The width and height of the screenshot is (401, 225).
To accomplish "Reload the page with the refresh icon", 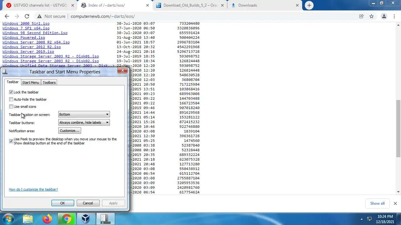I will pos(27,16).
